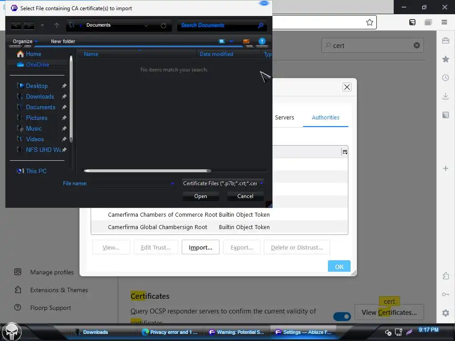Click the Import... button
The image size is (455, 341).
tap(200, 247)
